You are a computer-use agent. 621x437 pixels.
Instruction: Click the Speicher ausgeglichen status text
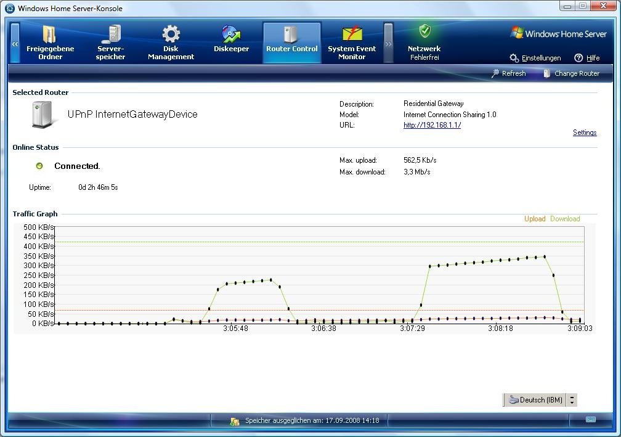point(312,420)
